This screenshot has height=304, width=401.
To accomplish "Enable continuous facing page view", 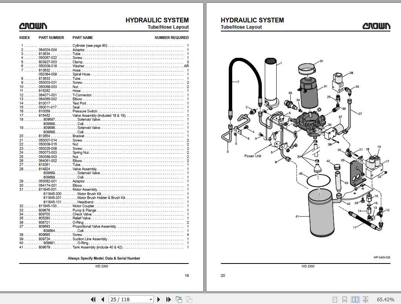I will click(x=365, y=299).
